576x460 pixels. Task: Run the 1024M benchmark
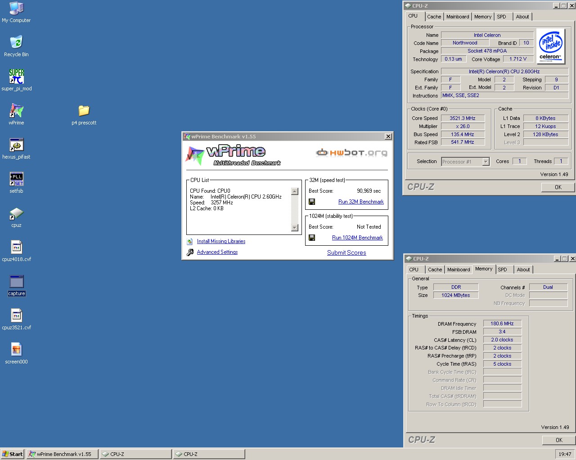tap(357, 238)
